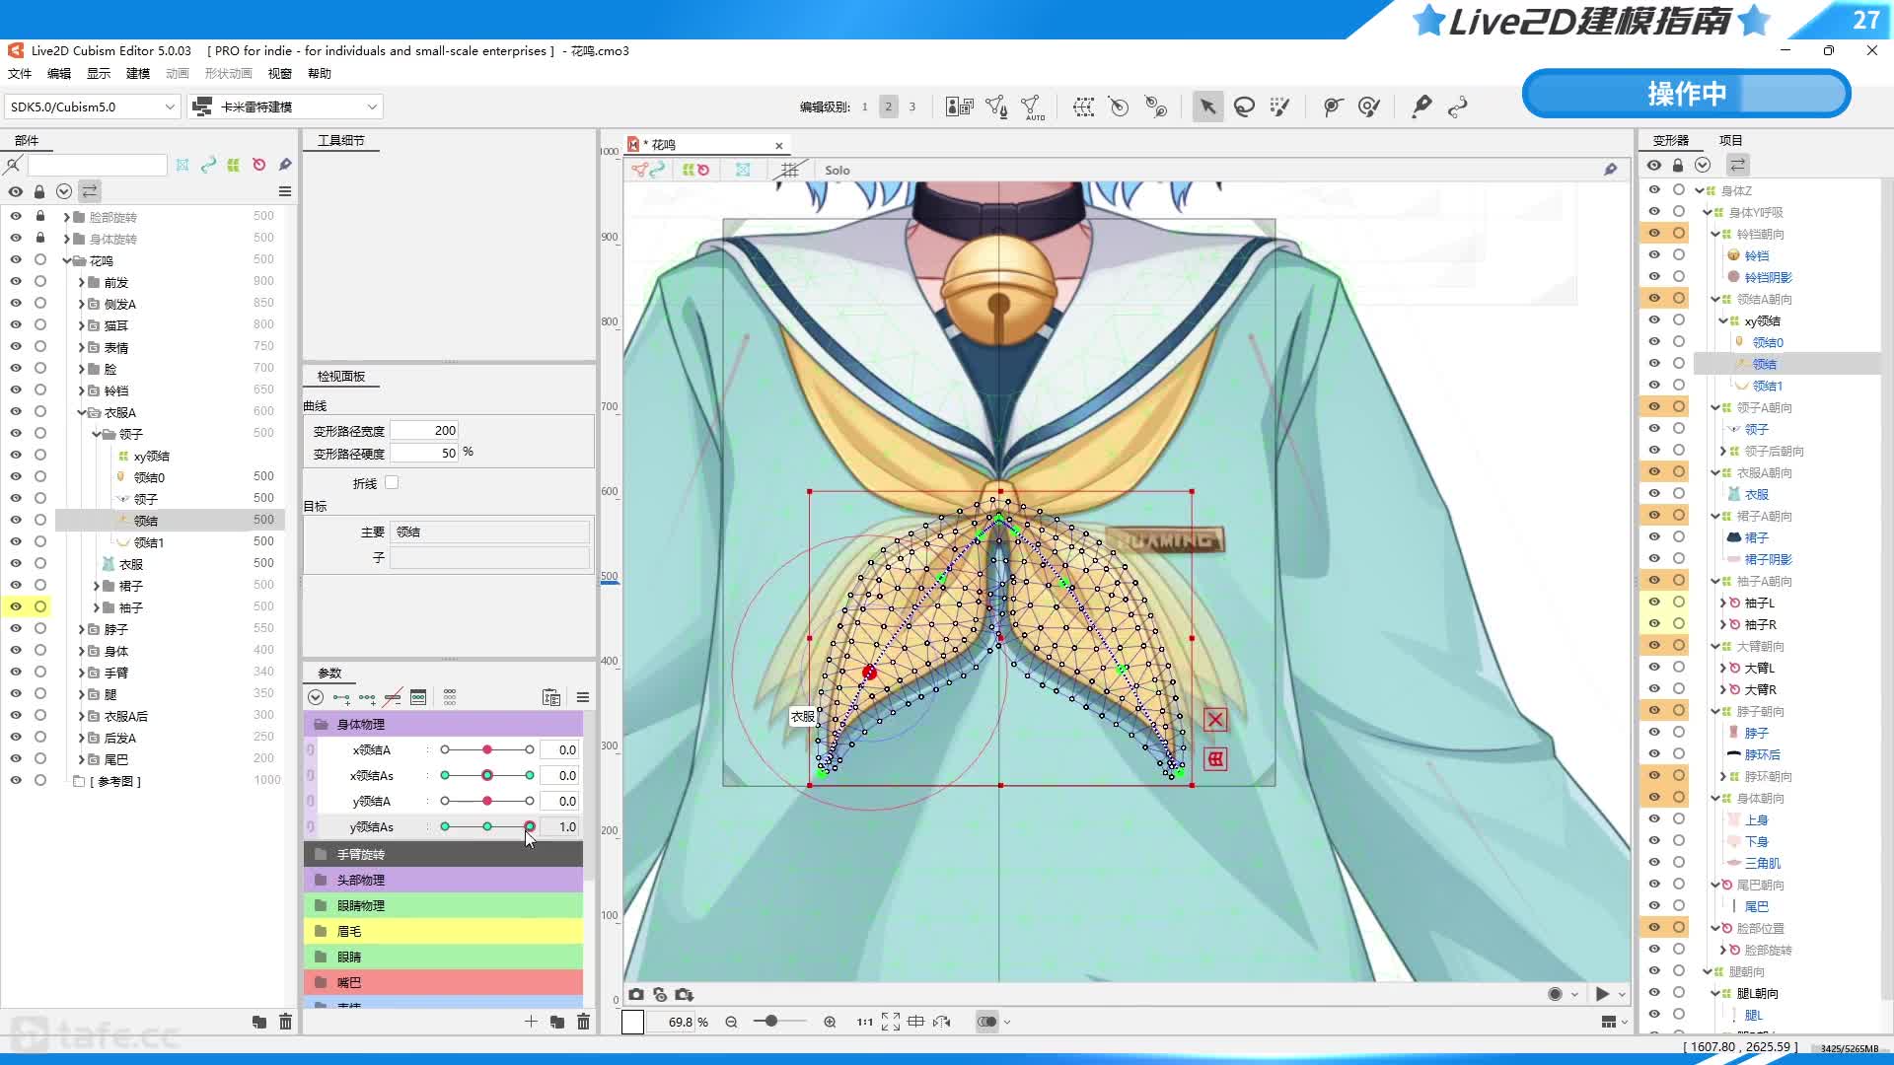The image size is (1894, 1065).
Task: Open the 卡米雷特建模 workspace dropdown
Action: tap(285, 106)
